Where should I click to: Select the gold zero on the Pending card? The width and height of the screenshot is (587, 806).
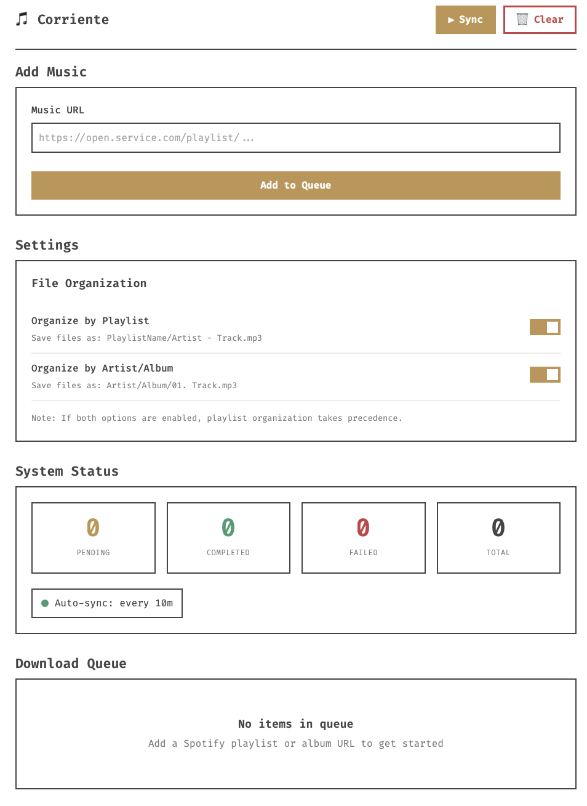click(x=93, y=527)
